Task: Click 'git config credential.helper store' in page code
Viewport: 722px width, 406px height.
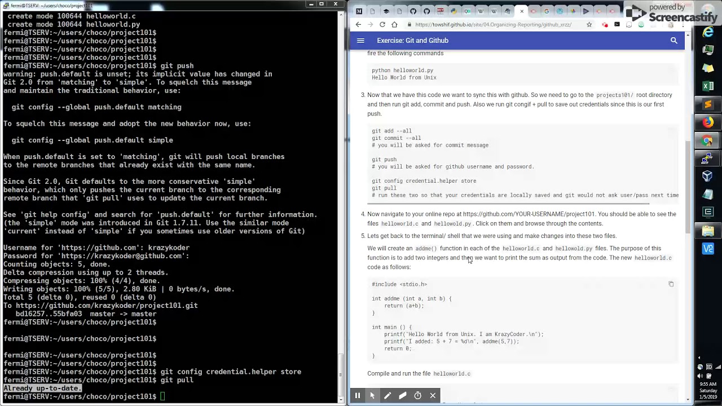Action: point(424,181)
